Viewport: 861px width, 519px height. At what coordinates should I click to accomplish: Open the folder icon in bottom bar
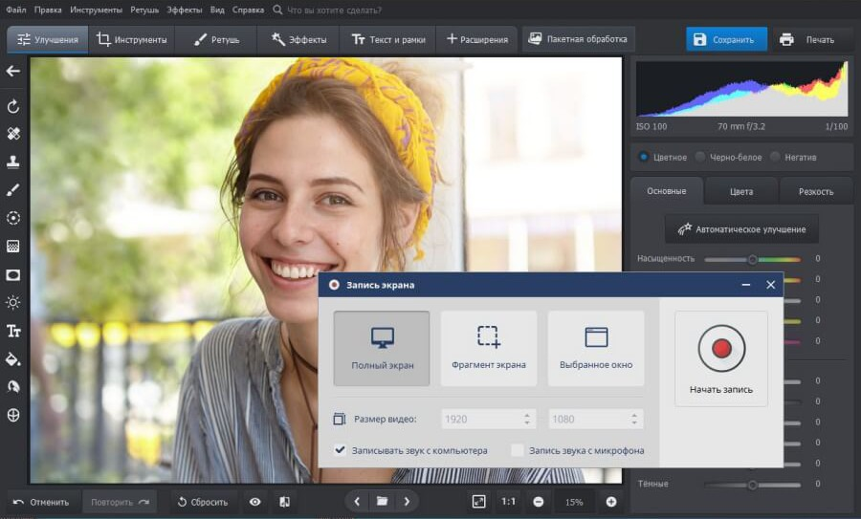pos(382,502)
